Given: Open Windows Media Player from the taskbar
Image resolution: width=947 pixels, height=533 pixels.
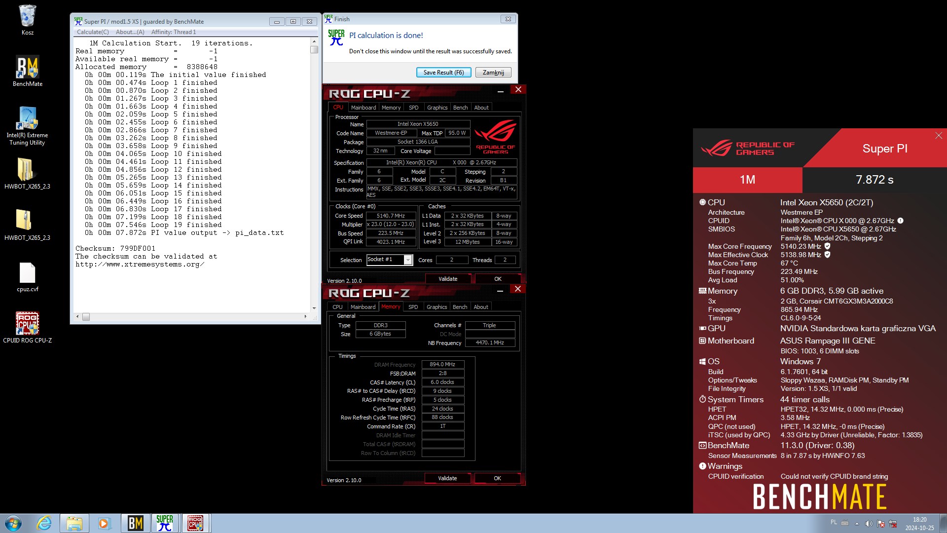Looking at the screenshot, I should pyautogui.click(x=104, y=523).
